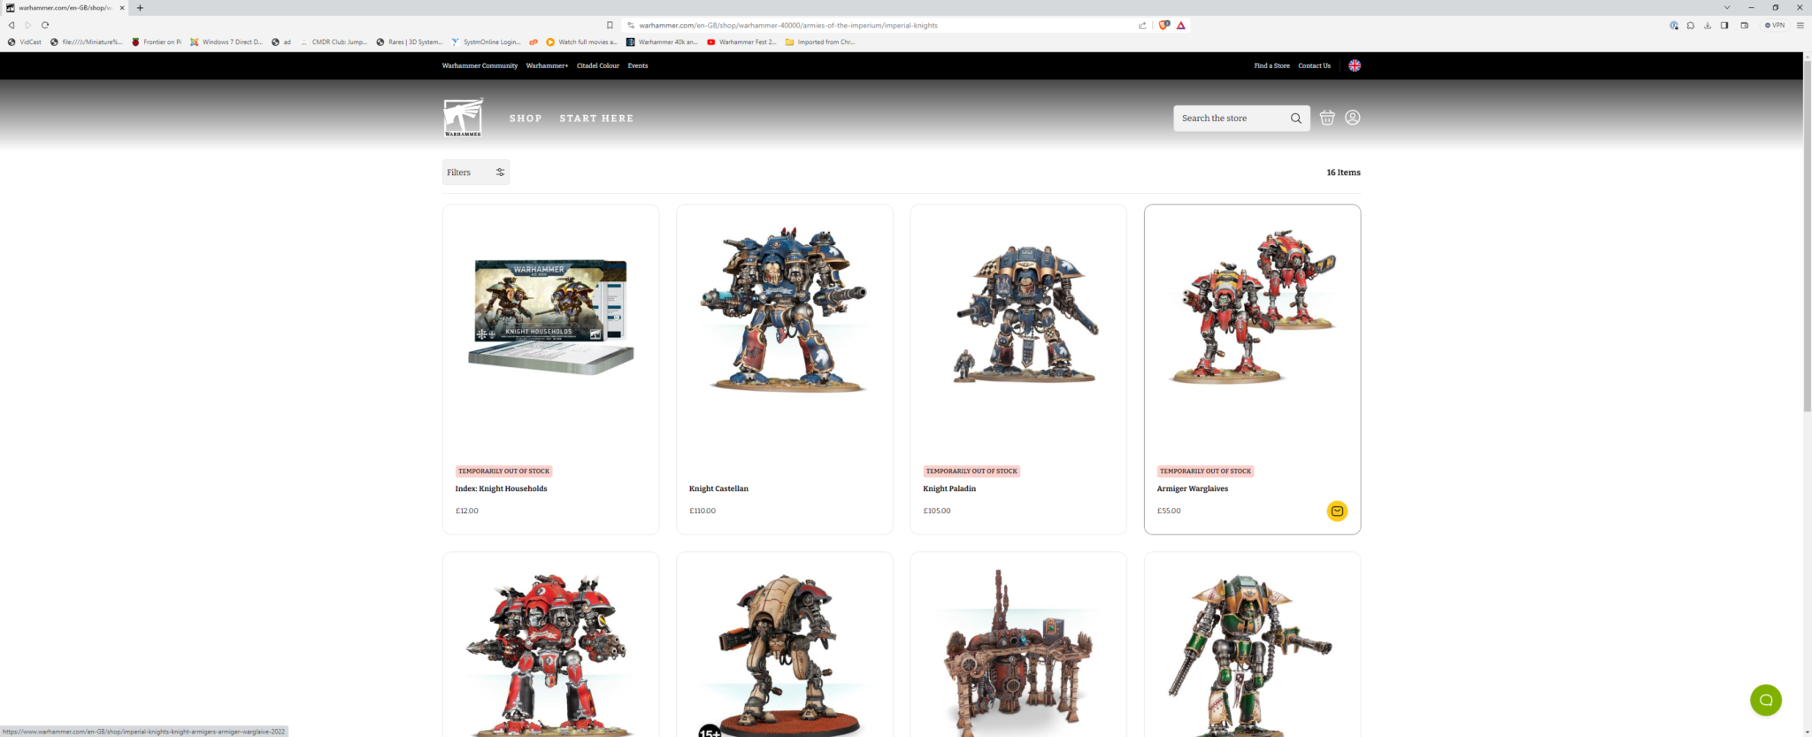Open the Brave wallet icon

click(1745, 25)
